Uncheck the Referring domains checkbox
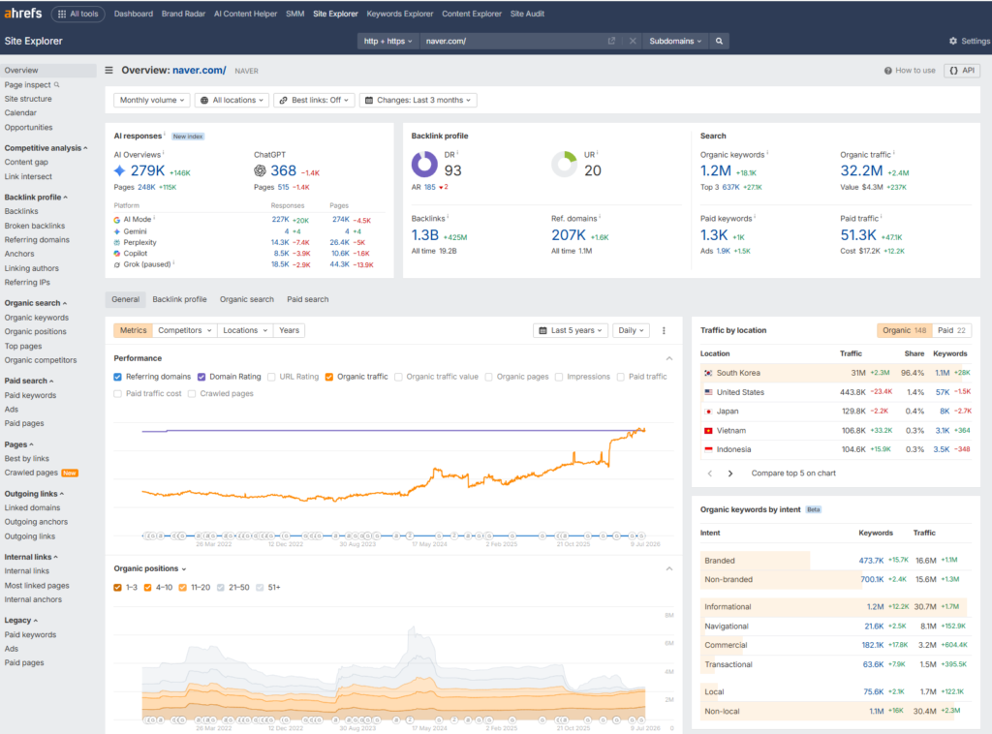The image size is (992, 734). [117, 377]
